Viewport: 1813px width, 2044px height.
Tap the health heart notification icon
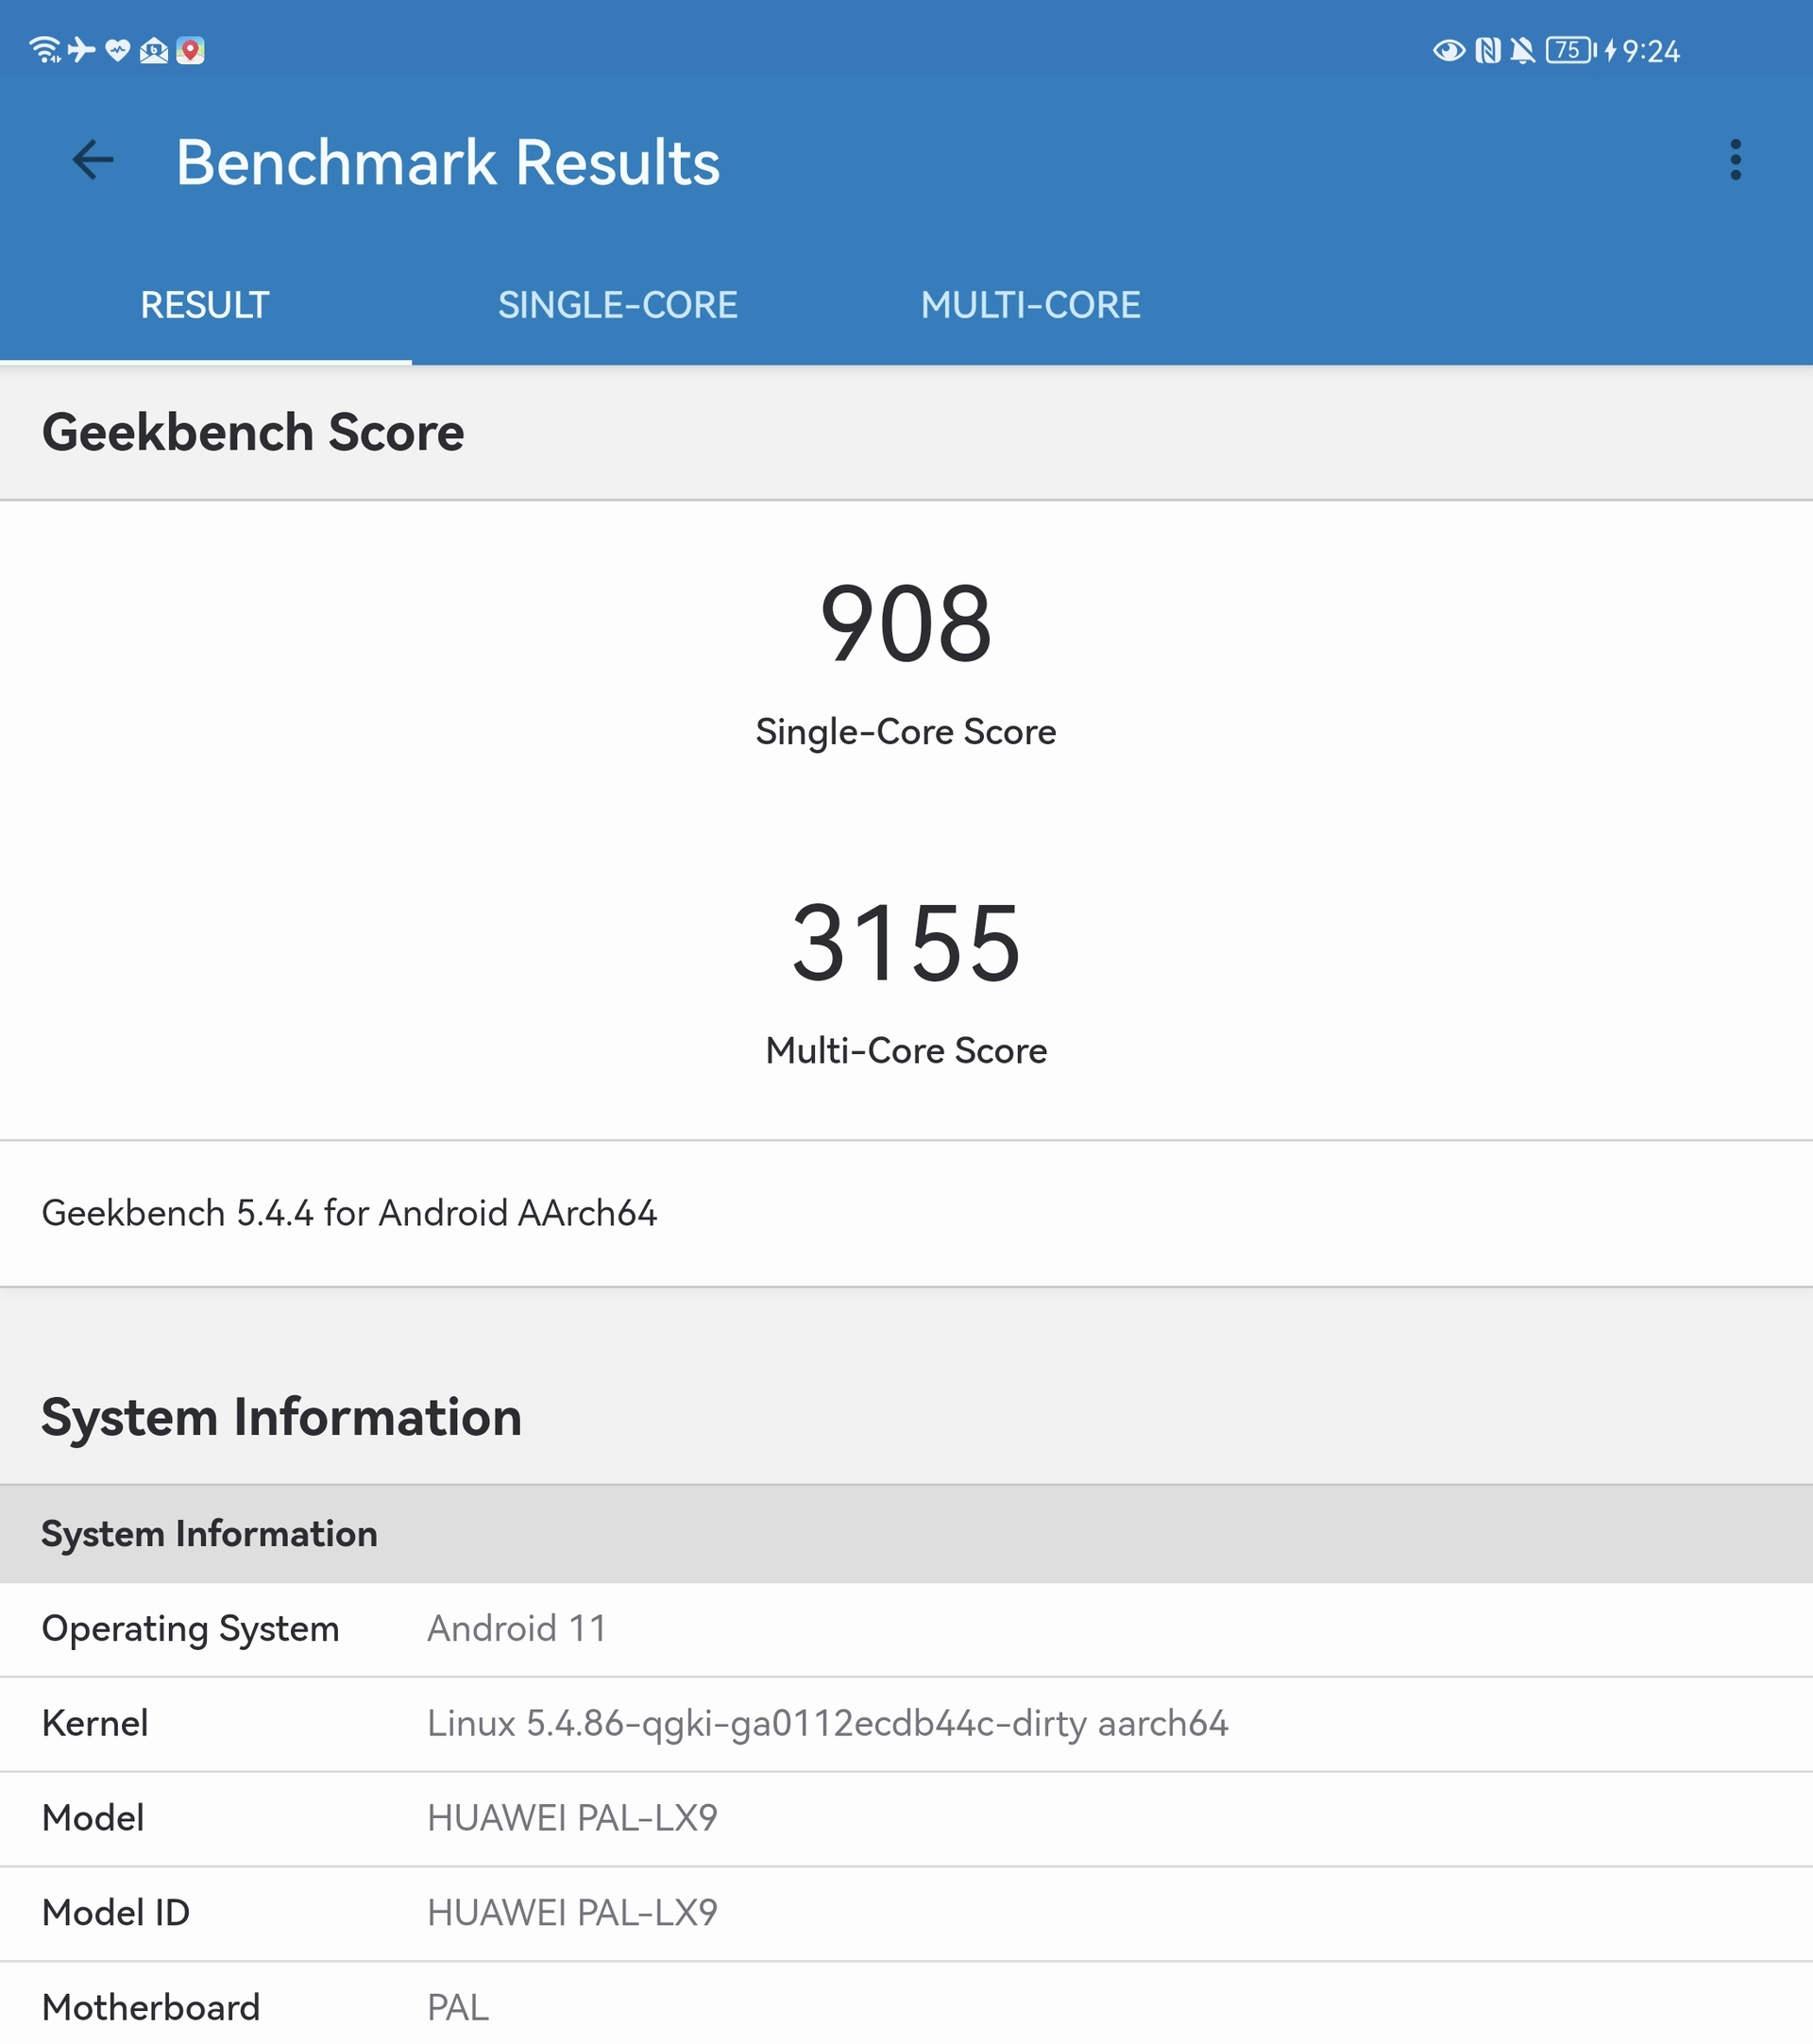118,50
